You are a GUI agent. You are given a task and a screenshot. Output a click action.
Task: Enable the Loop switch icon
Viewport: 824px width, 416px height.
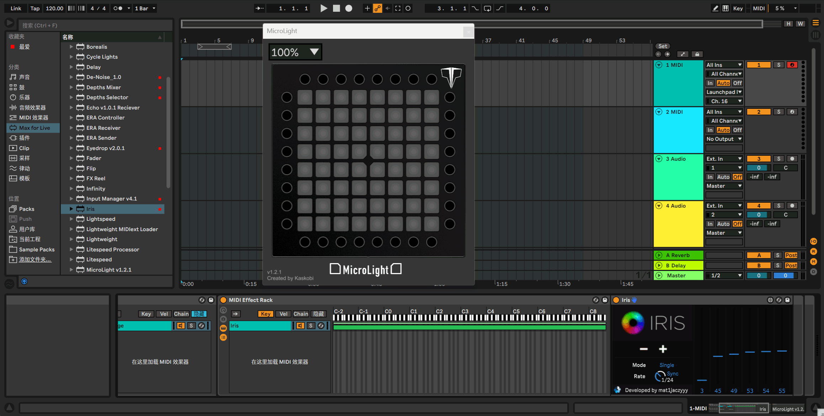tap(487, 8)
